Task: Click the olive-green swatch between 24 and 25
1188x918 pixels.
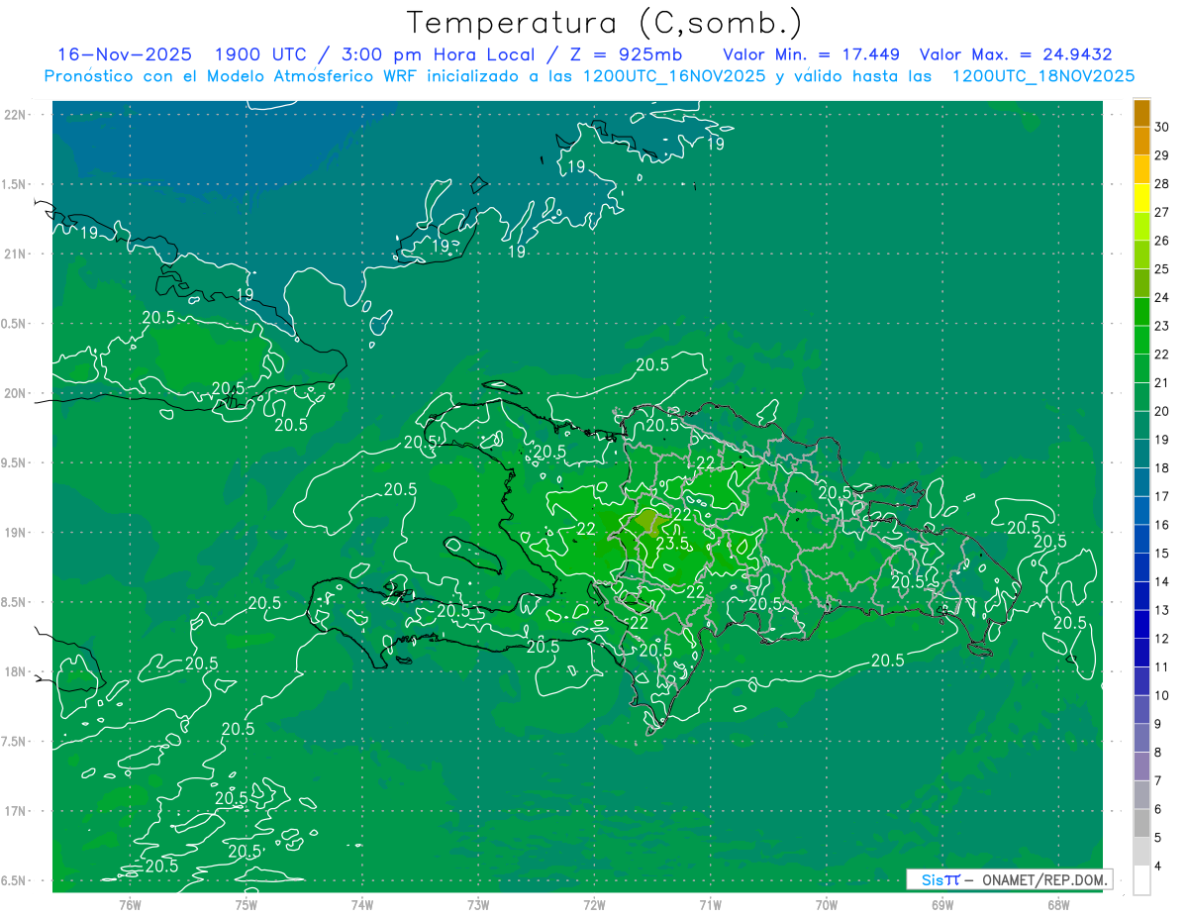Action: (1141, 283)
